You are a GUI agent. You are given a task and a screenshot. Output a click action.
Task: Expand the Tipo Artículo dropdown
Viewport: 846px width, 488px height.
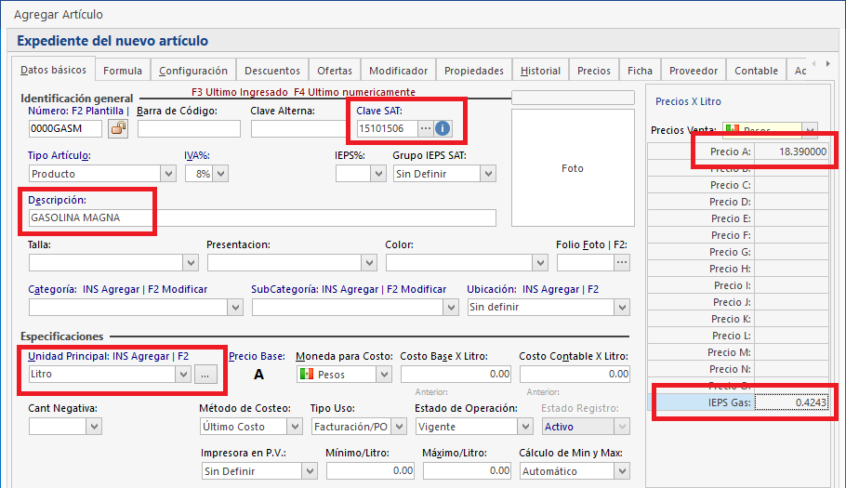pos(168,174)
